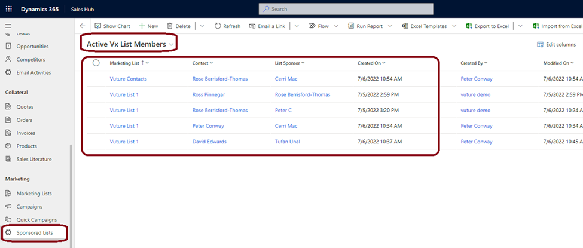Open the Vuture Contacts marketing list link
The width and height of the screenshot is (583, 248).
(129, 79)
